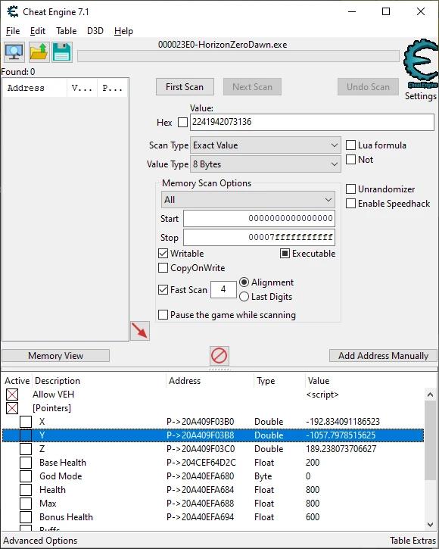Click the Settings label under the logo
The height and width of the screenshot is (549, 439).
click(x=421, y=96)
